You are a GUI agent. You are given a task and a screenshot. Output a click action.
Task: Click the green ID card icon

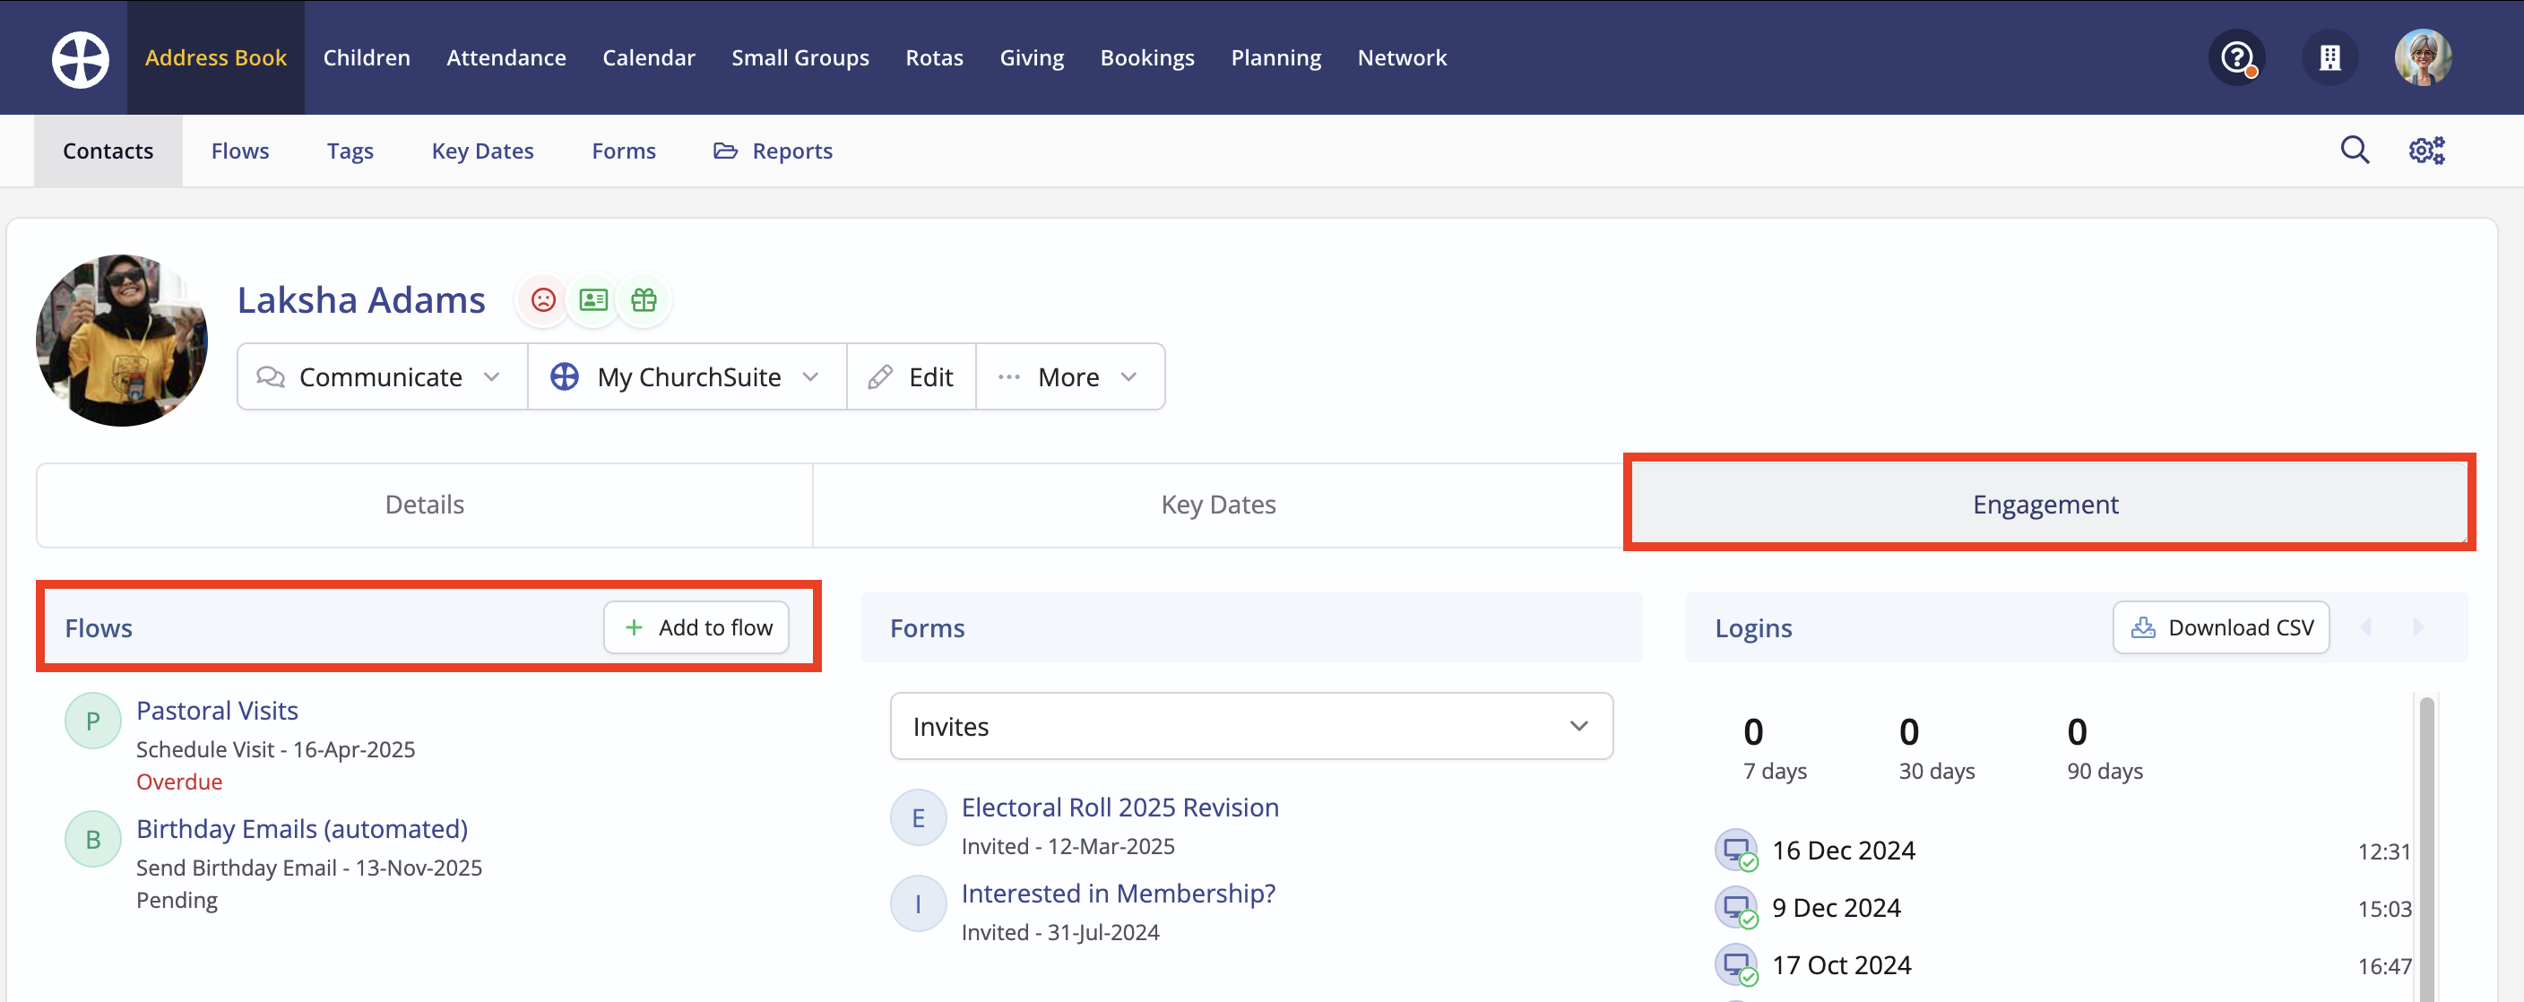(x=593, y=299)
